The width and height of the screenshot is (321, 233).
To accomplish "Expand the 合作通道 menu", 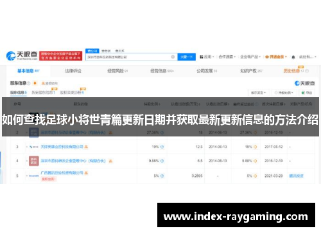I will (227, 57).
